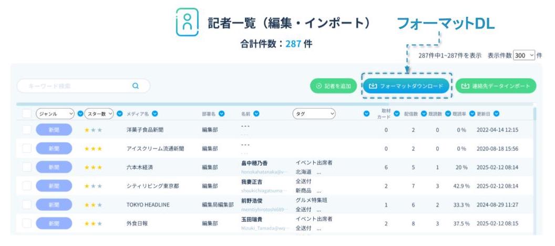This screenshot has width=555, height=246.
Task: Click the キーワード検索 input field
Action: [74, 86]
